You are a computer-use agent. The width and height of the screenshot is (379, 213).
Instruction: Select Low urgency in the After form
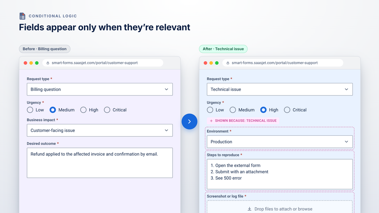[x=210, y=110]
